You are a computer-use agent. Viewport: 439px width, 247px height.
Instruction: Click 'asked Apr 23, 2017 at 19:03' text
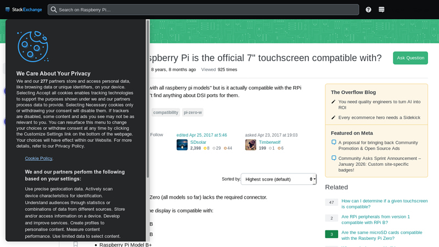(271, 135)
